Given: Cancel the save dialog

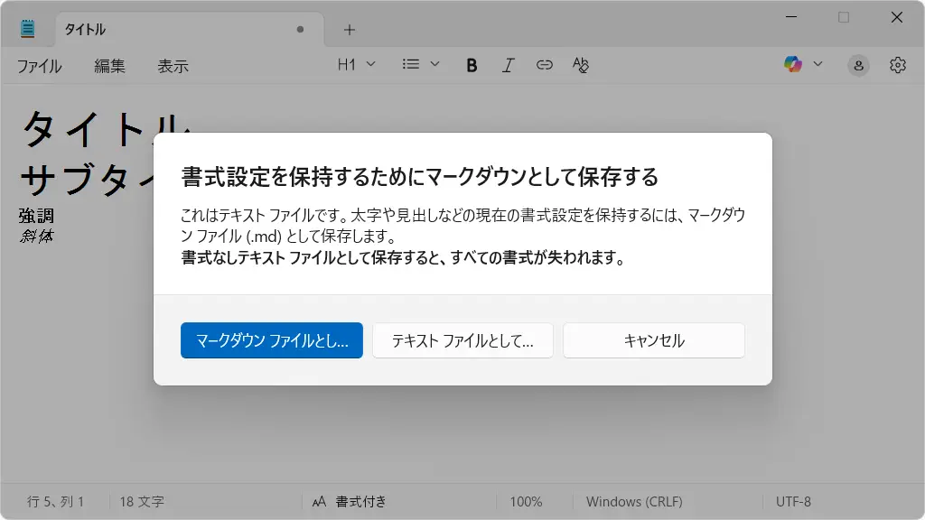Looking at the screenshot, I should [653, 340].
